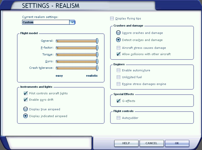Click the CANCEL button
Viewport: 202px width, 150px height.
coord(151,143)
